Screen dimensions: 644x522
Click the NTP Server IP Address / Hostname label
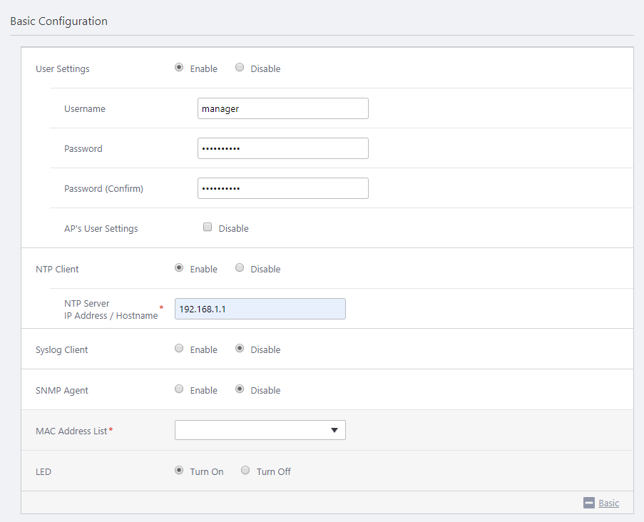pyautogui.click(x=111, y=309)
